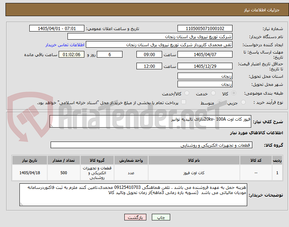Select the خدمت radio button
289x227 pixels.
213,93
